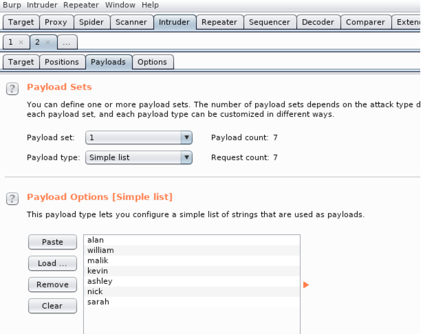The image size is (423, 334).
Task: Select the Payloads sub-tab
Action: 108,62
